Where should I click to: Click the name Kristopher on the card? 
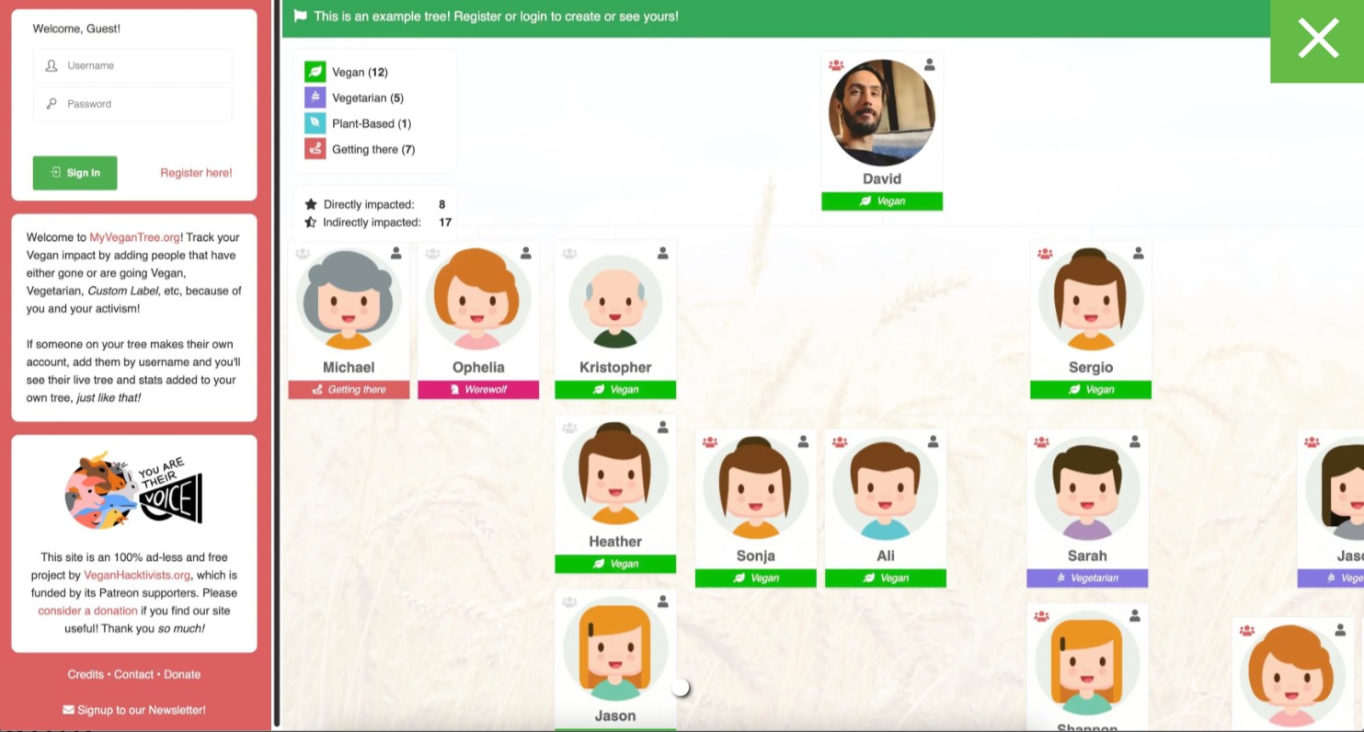pos(615,367)
